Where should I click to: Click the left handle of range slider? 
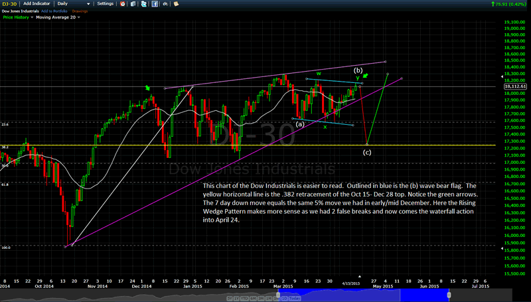point(278,295)
